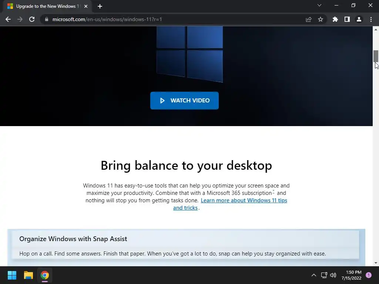379x284 pixels.
Task: Open the volume tray icon
Action: 333,275
